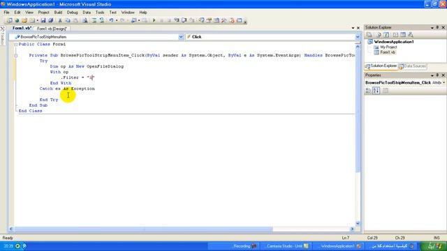
Task: Click View Code icon in Solution Explorer
Action: 395,35
